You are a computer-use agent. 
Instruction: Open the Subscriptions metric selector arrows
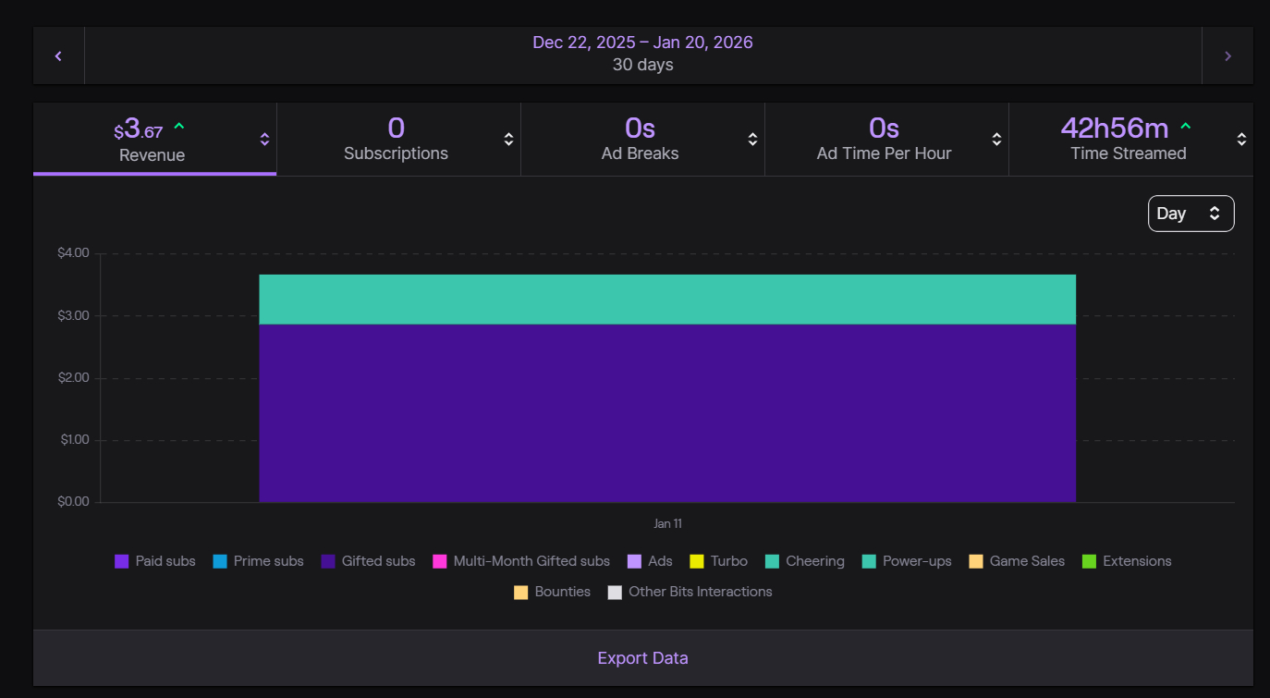[x=508, y=140]
